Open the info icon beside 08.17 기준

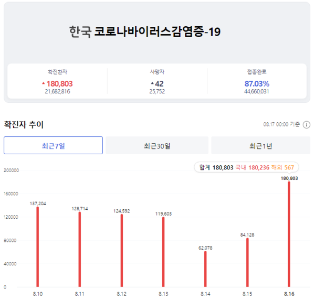tap(307, 125)
